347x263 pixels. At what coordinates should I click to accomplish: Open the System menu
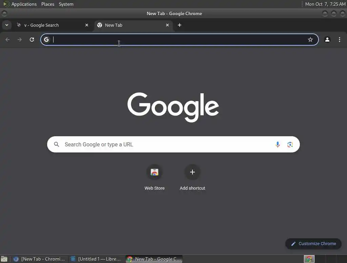click(66, 4)
